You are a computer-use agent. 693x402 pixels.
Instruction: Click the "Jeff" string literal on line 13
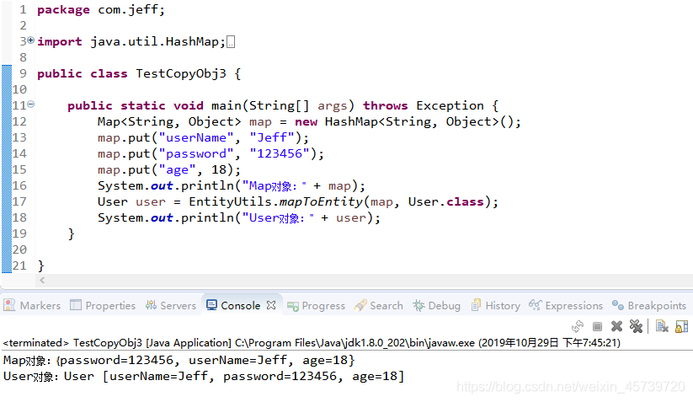(x=272, y=137)
